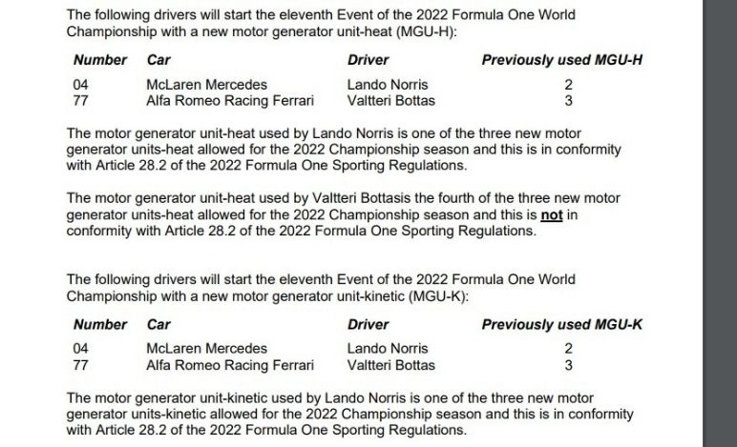This screenshot has height=447, width=737.
Task: Click the underlined word "not"
Action: point(551,216)
